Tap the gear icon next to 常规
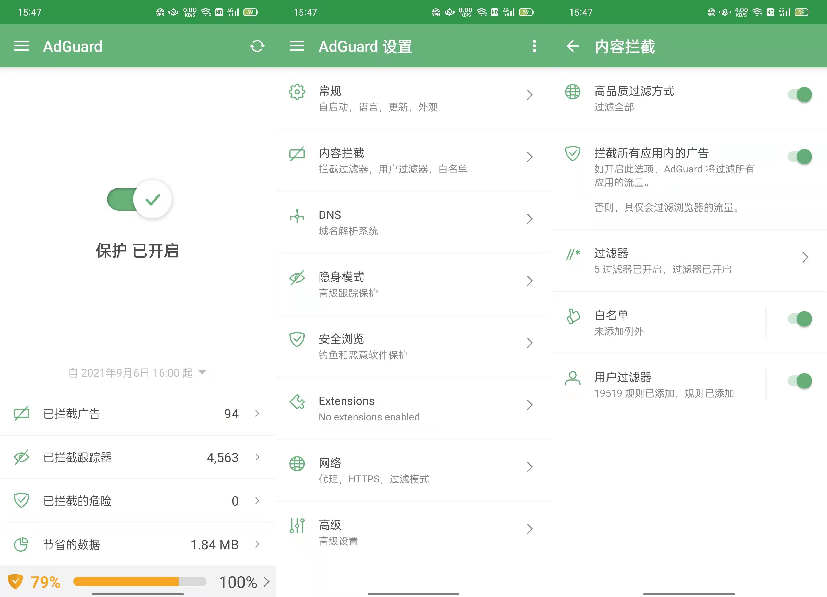Viewport: 827px width, 597px height. pos(297,92)
